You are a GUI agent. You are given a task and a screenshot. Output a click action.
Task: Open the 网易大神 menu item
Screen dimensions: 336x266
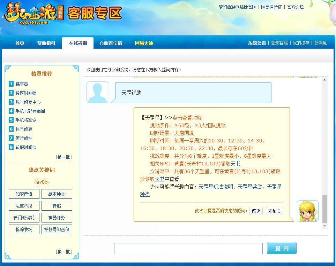tap(144, 44)
